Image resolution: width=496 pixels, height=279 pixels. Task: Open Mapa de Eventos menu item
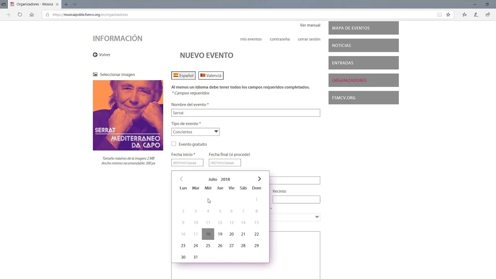click(x=363, y=28)
